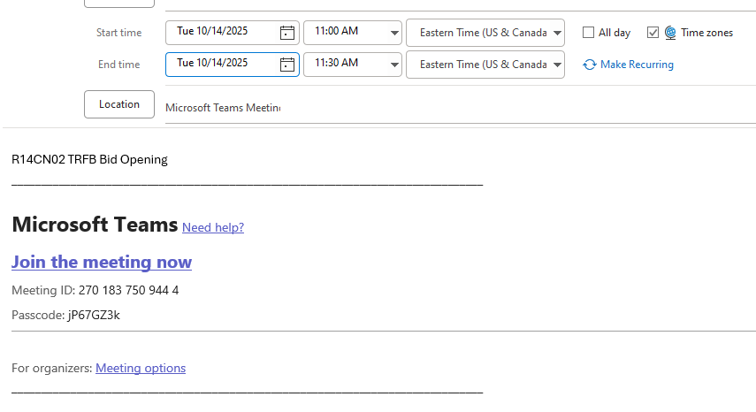This screenshot has height=412, width=756.
Task: Expand the 11:00 AM start time dropdown
Action: click(393, 33)
